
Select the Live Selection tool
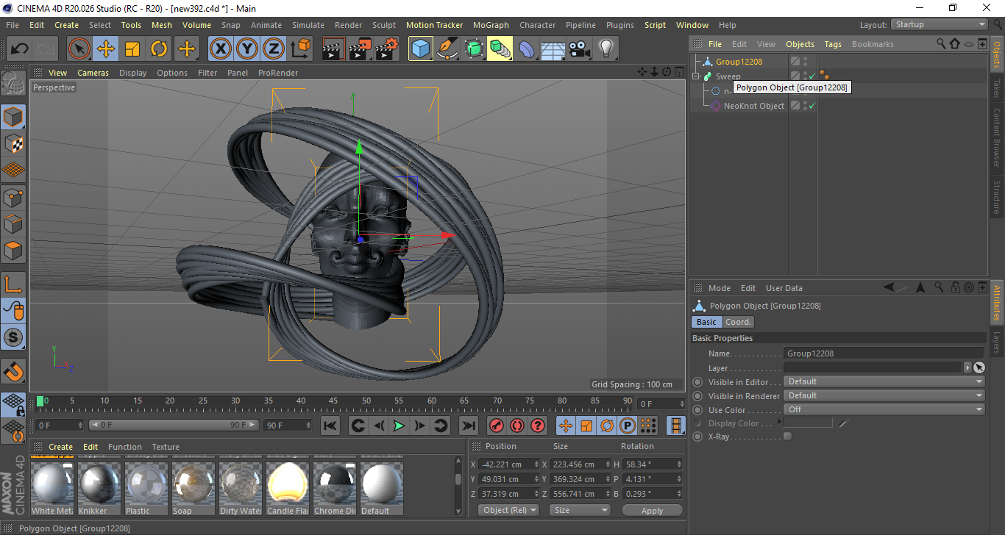[x=79, y=49]
